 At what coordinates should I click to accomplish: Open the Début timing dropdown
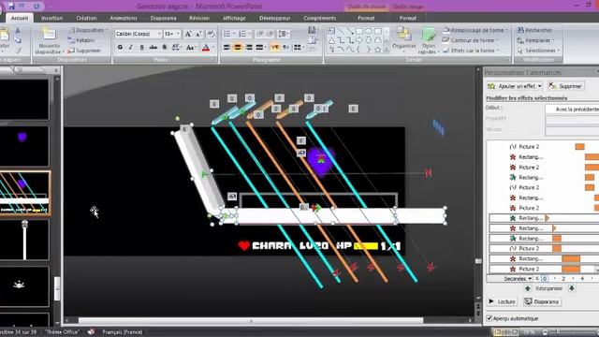(572, 109)
